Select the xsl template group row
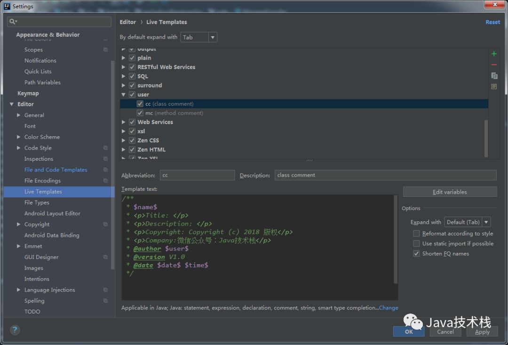Viewport: 508px width, 345px height. coord(304,132)
